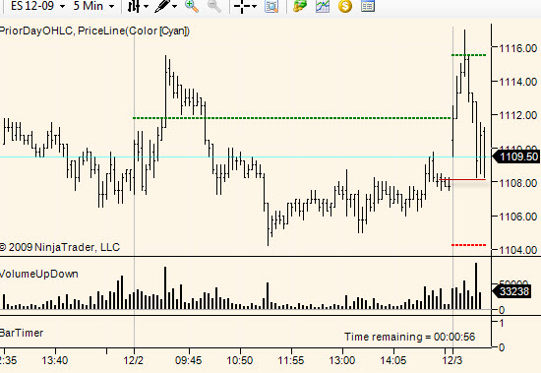
Task: Click the 12/2 date label on time axis
Action: [134, 360]
